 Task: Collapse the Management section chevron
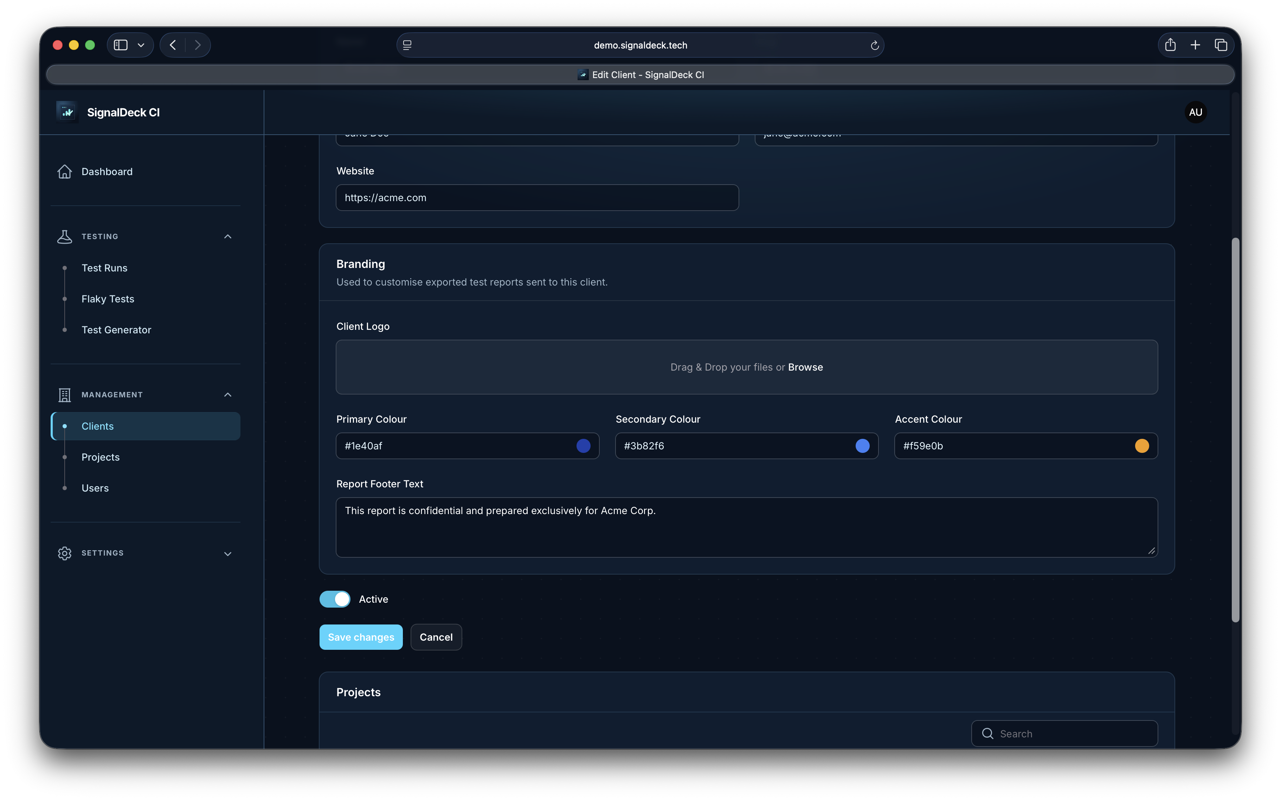click(228, 395)
